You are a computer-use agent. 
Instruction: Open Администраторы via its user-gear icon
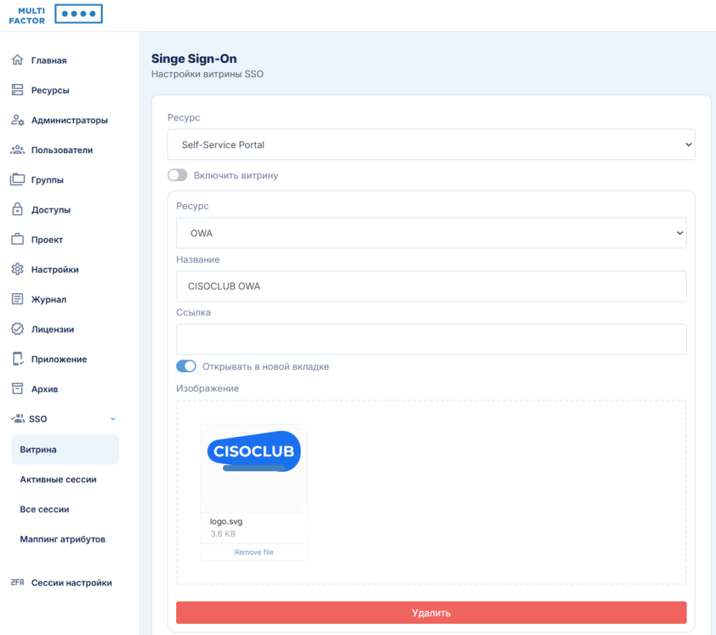click(17, 120)
